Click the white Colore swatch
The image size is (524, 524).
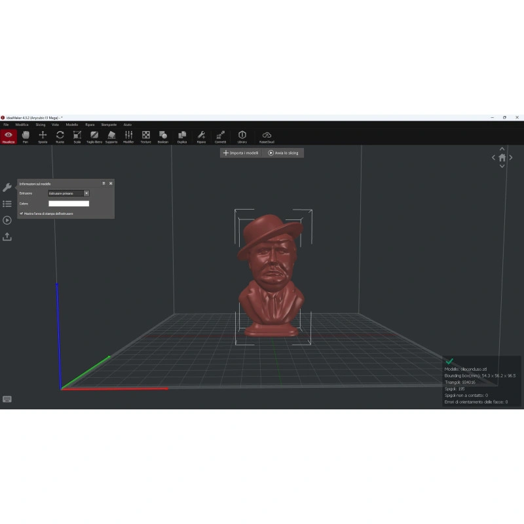pos(69,204)
